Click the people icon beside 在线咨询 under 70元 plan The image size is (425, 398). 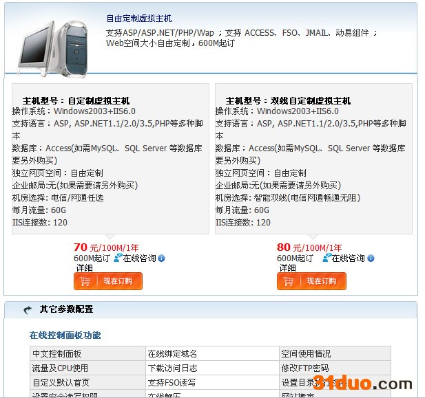118,258
